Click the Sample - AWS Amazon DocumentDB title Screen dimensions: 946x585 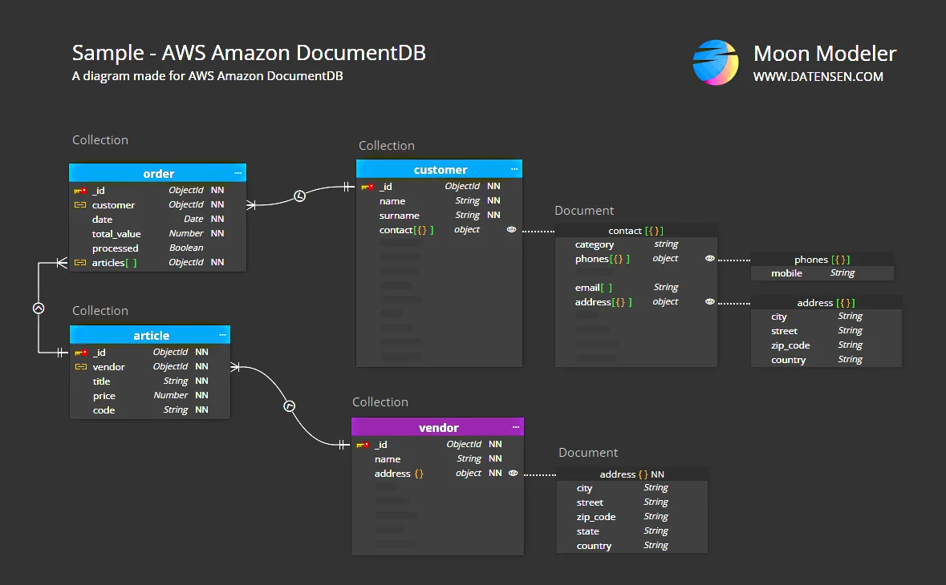click(249, 53)
